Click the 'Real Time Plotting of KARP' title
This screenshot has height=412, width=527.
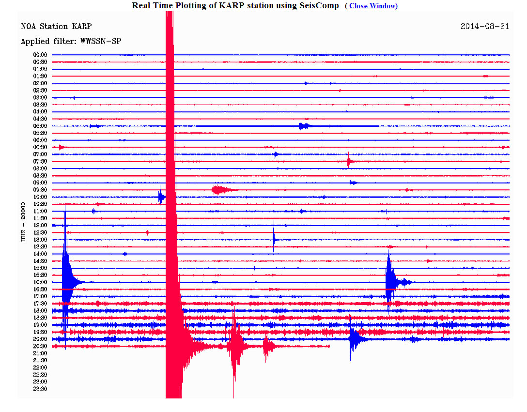pyautogui.click(x=235, y=6)
